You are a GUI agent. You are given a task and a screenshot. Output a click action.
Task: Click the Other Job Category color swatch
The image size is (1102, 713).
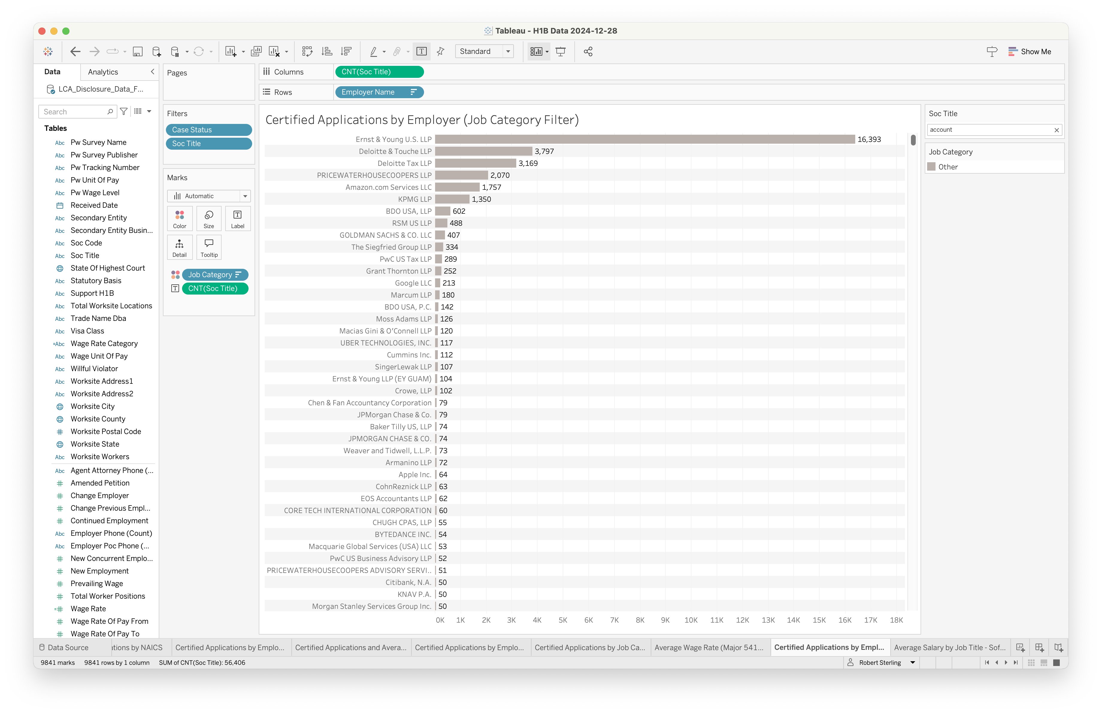click(x=932, y=166)
